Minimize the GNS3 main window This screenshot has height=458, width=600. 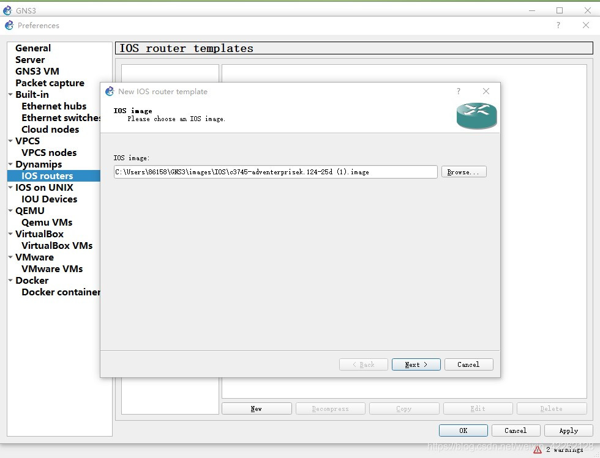point(532,10)
